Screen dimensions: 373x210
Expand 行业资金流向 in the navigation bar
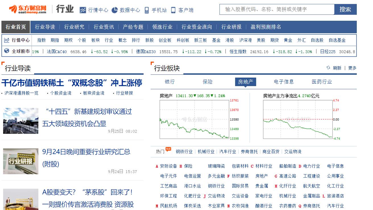pos(197,27)
